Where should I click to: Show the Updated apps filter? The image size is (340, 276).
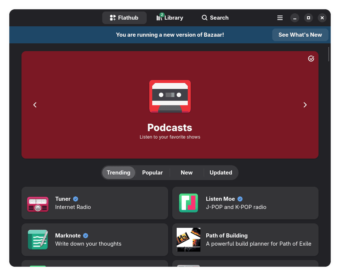[221, 173]
